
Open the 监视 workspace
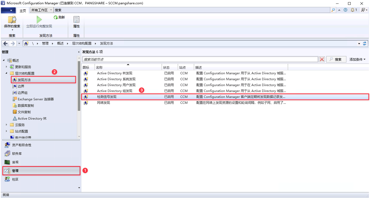41,162
